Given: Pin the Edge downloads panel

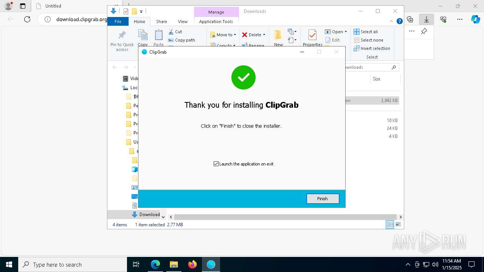Looking at the screenshot, I should pyautogui.click(x=424, y=31).
